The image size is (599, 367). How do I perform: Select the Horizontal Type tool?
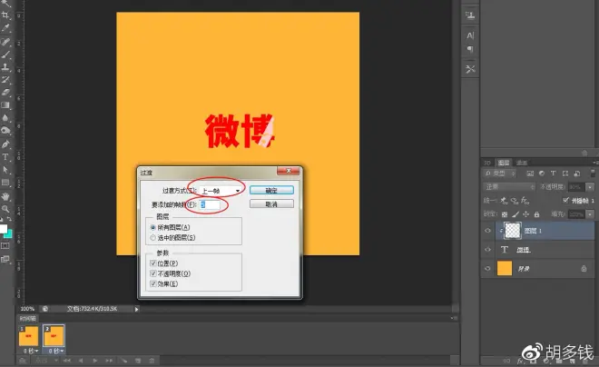point(5,157)
